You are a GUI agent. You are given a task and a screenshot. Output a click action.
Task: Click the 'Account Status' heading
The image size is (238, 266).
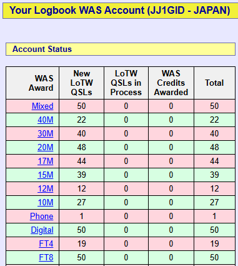point(42,49)
